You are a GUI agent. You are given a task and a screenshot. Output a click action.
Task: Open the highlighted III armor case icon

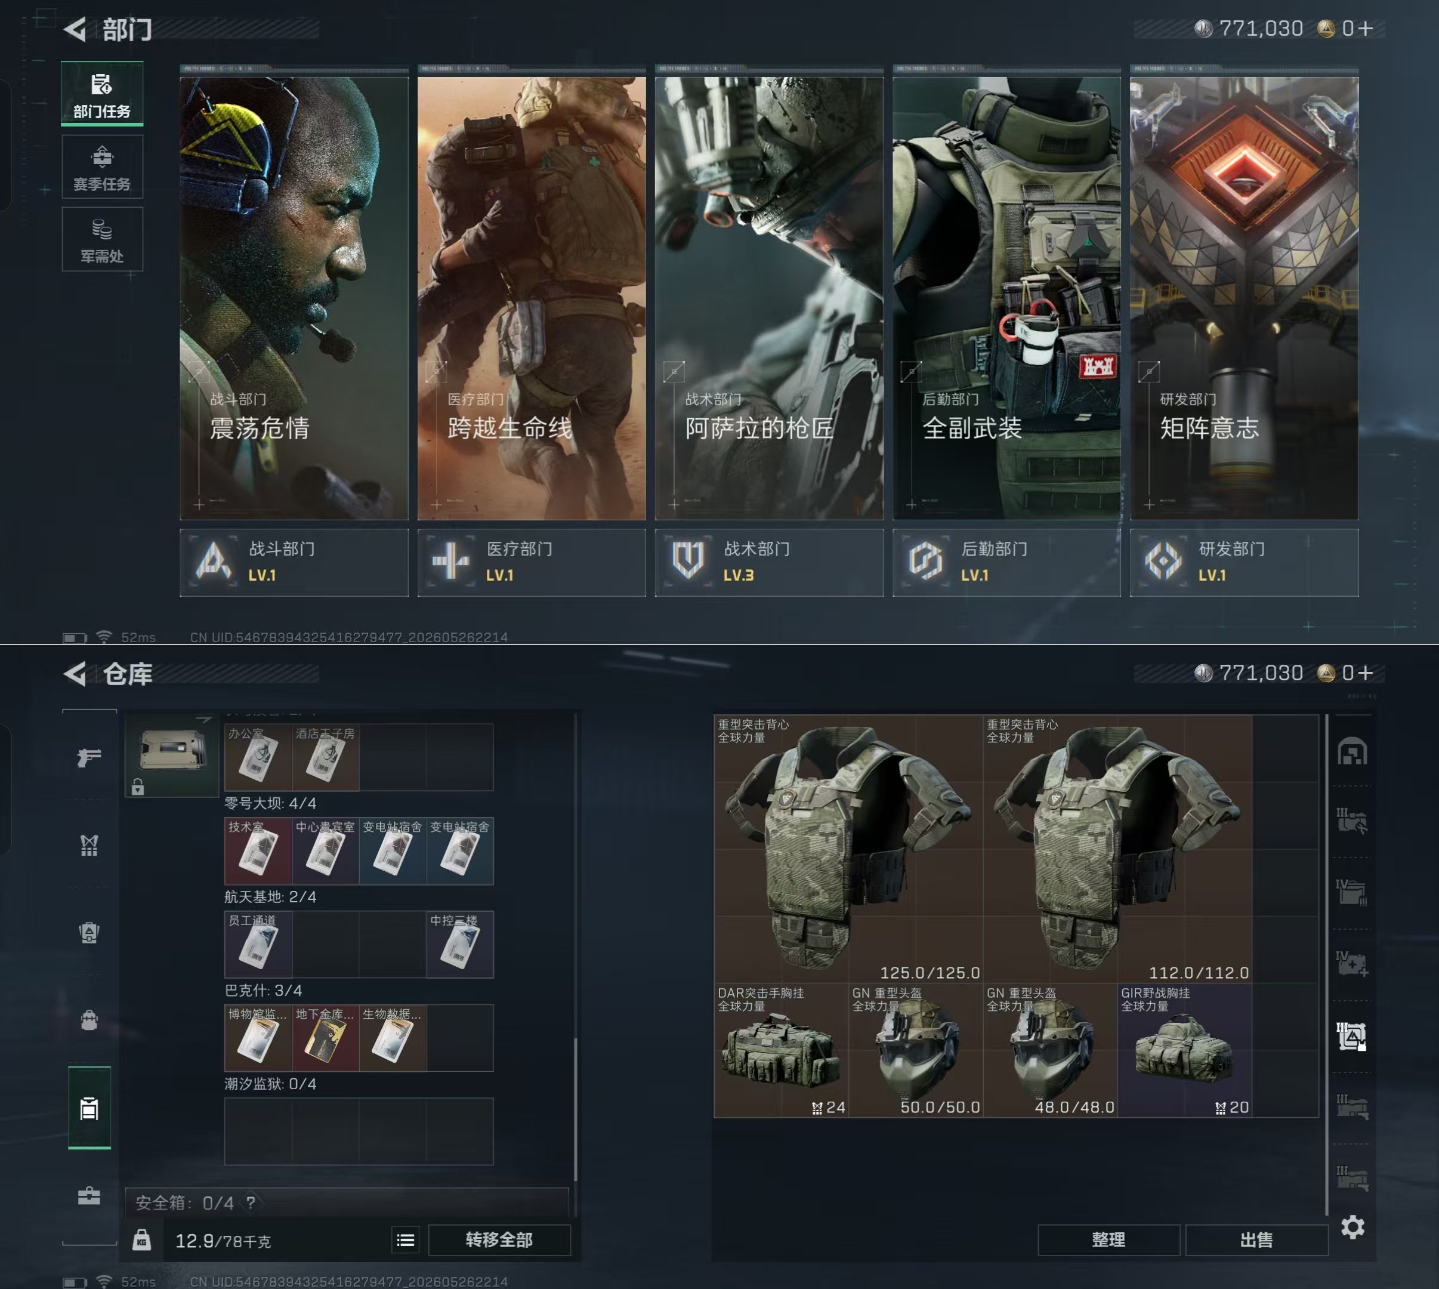pos(1352,1036)
